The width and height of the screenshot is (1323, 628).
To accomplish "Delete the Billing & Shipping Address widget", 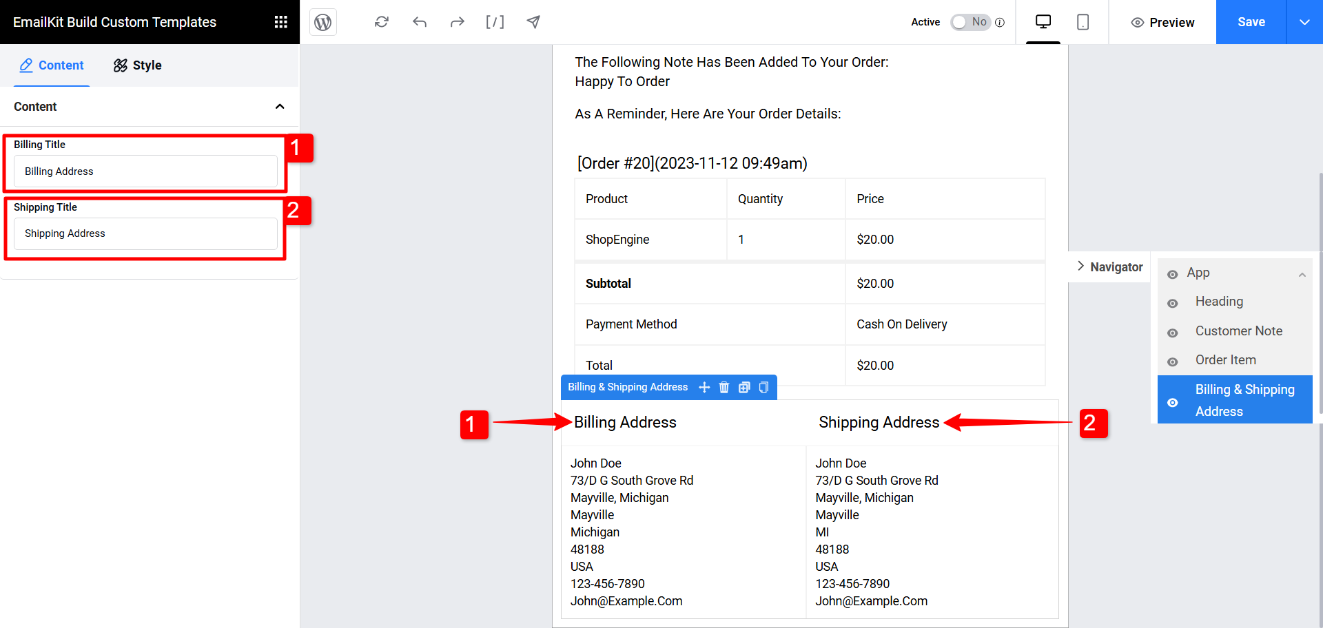I will pyautogui.click(x=724, y=387).
